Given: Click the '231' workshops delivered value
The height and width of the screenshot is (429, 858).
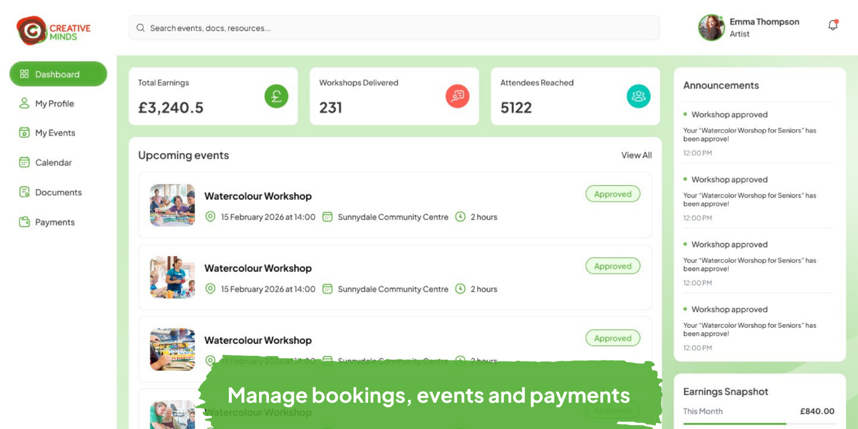Looking at the screenshot, I should [x=331, y=108].
